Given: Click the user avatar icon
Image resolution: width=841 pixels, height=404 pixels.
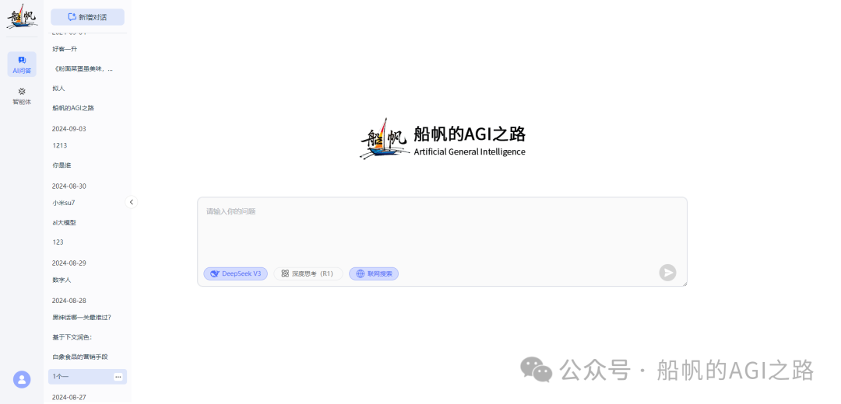Looking at the screenshot, I should pos(22,379).
